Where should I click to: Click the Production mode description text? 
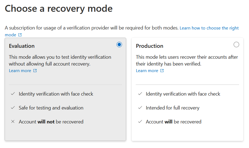[187, 60]
